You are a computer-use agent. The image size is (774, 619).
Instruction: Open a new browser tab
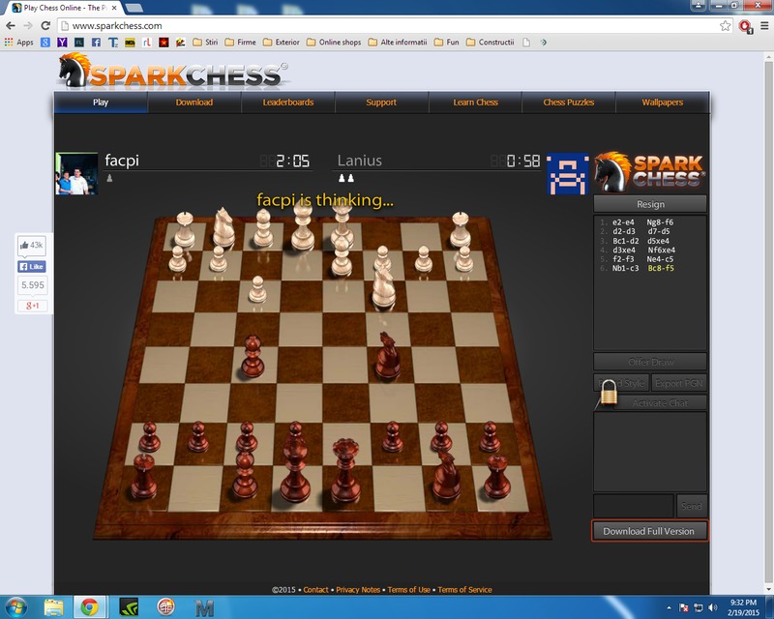pos(134,8)
